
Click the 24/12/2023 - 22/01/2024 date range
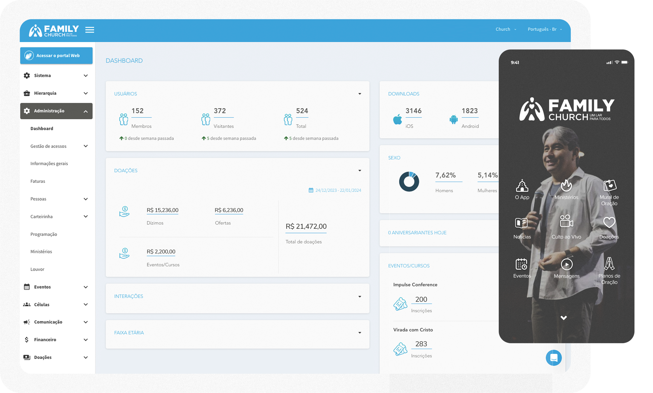pos(338,190)
